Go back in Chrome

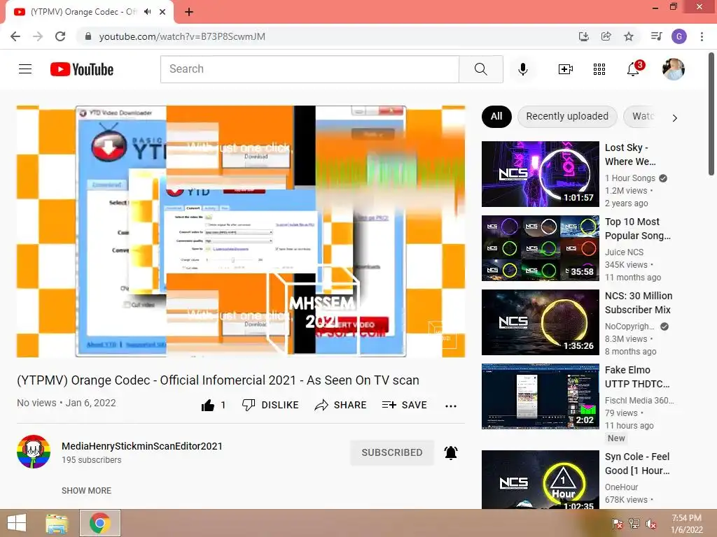point(15,36)
